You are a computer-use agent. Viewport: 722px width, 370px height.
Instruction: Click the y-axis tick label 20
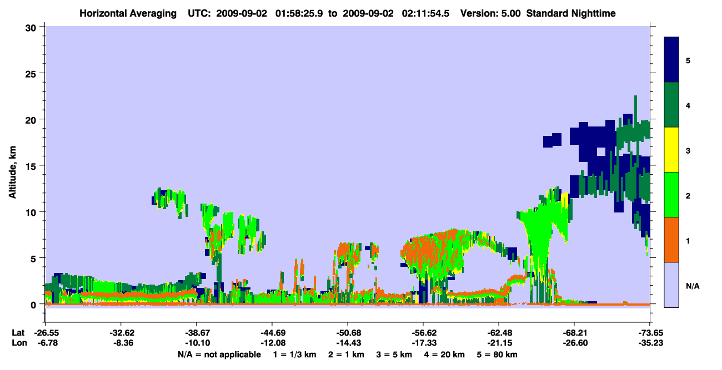pos(32,119)
